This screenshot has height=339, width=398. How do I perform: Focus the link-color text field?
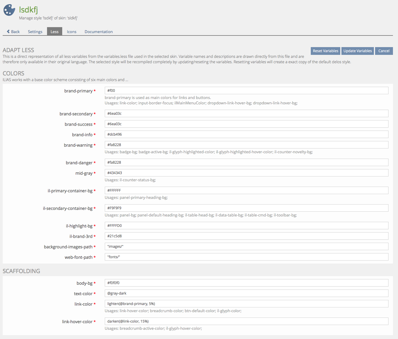(246, 304)
